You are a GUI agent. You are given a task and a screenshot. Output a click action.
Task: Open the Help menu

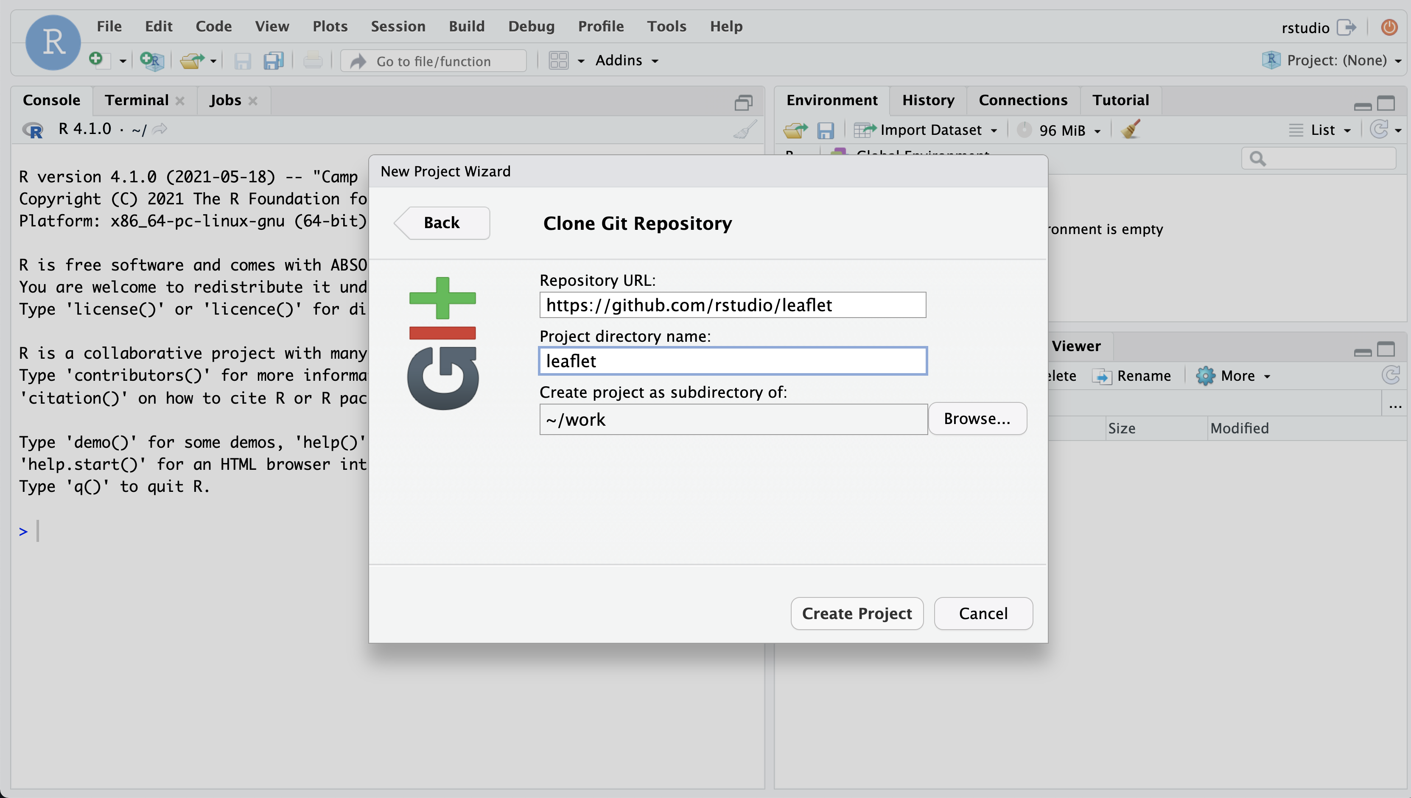(726, 26)
